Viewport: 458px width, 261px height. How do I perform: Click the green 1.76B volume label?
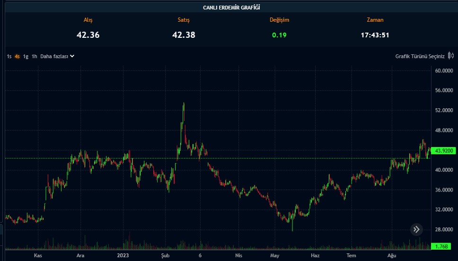point(441,246)
